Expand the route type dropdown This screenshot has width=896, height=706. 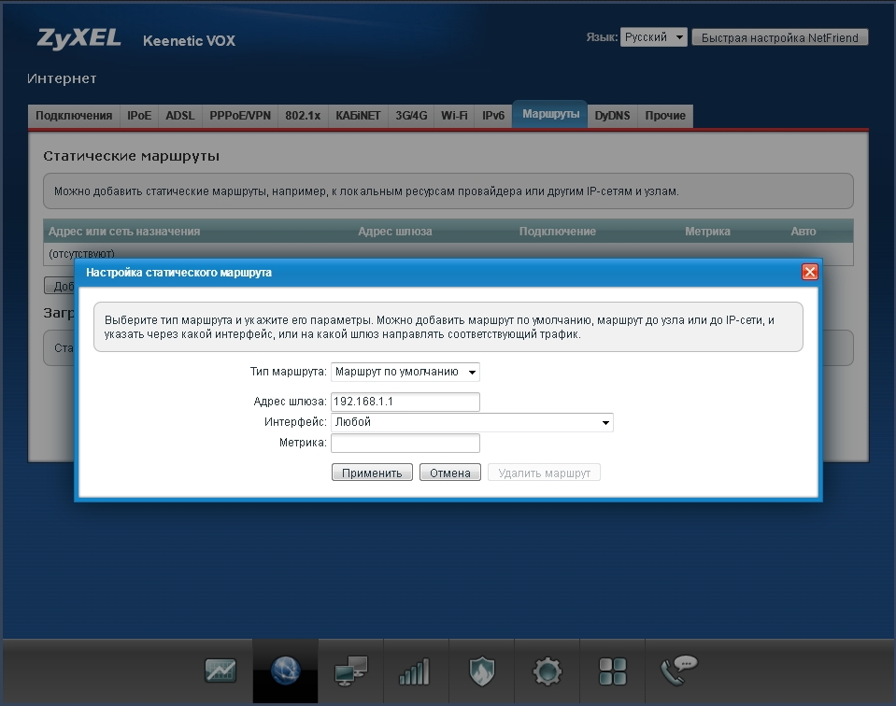click(x=405, y=372)
